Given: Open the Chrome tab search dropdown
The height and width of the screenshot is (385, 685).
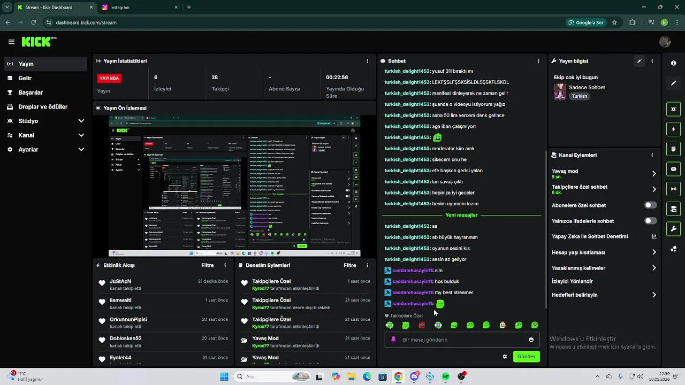Looking at the screenshot, I should point(6,7).
